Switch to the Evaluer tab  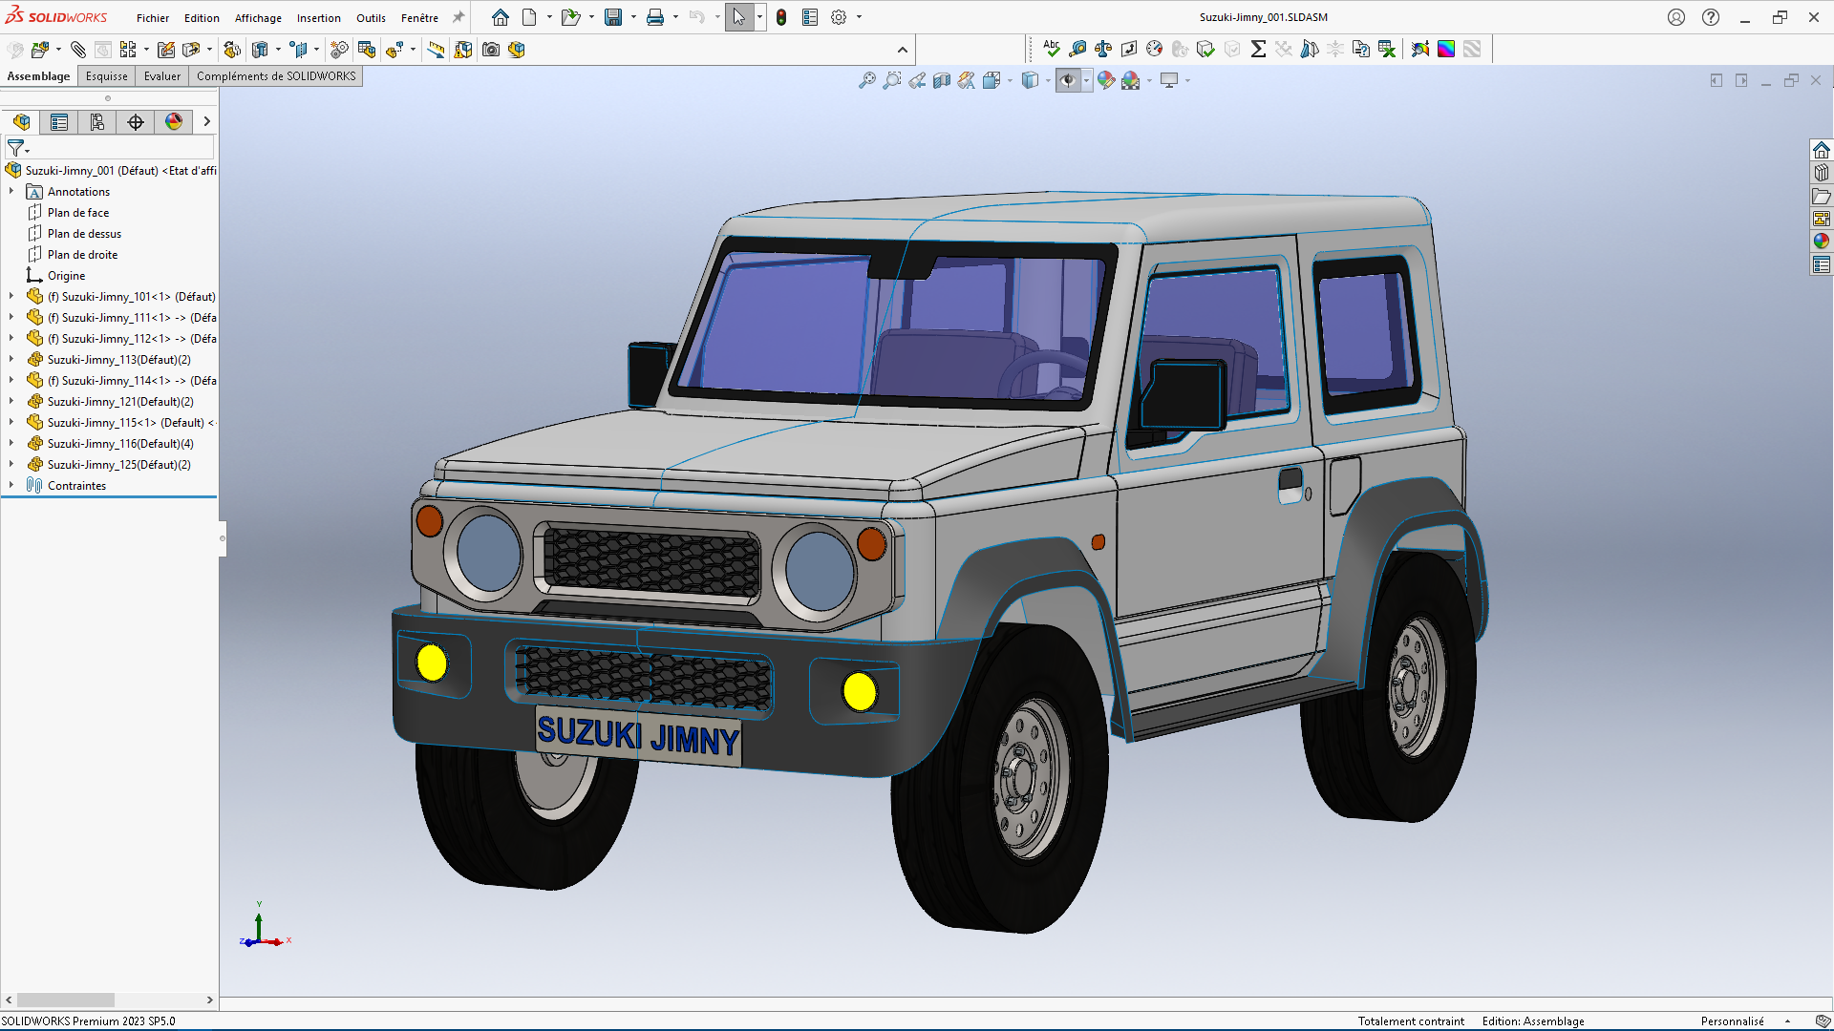click(161, 76)
